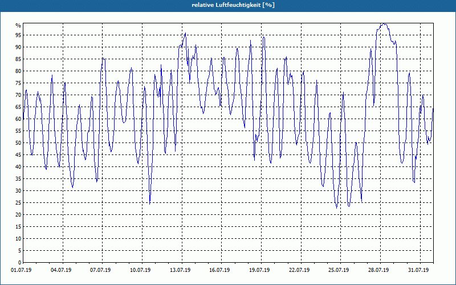Click the y-axis value 25
This screenshot has width=456, height=285.
[18, 203]
